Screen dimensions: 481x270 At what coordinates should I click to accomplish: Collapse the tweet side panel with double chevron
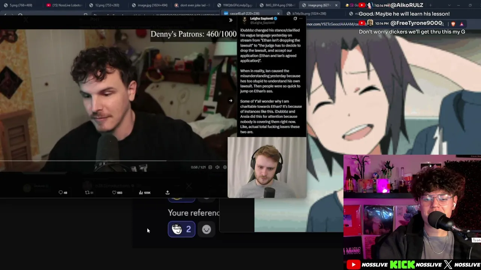click(231, 20)
